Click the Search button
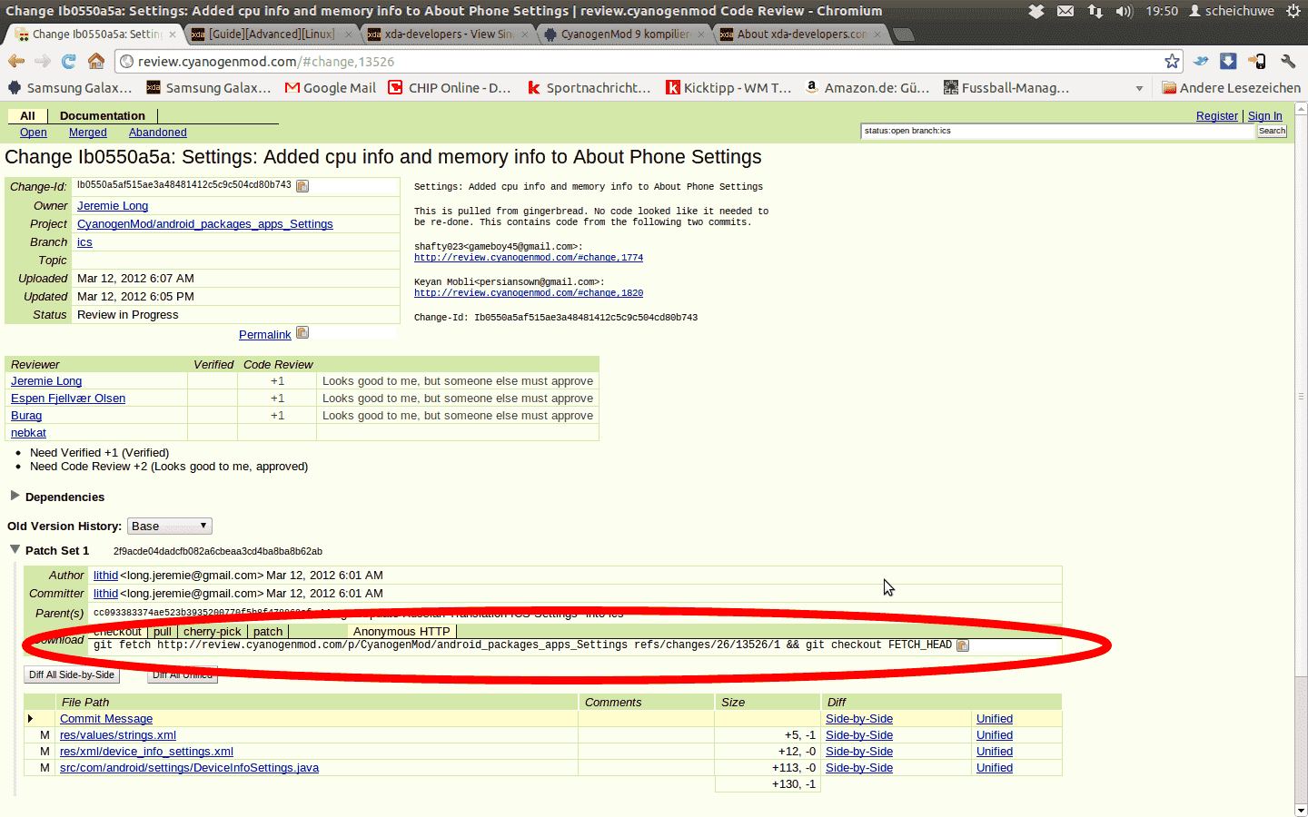The width and height of the screenshot is (1308, 817). pos(1272,131)
